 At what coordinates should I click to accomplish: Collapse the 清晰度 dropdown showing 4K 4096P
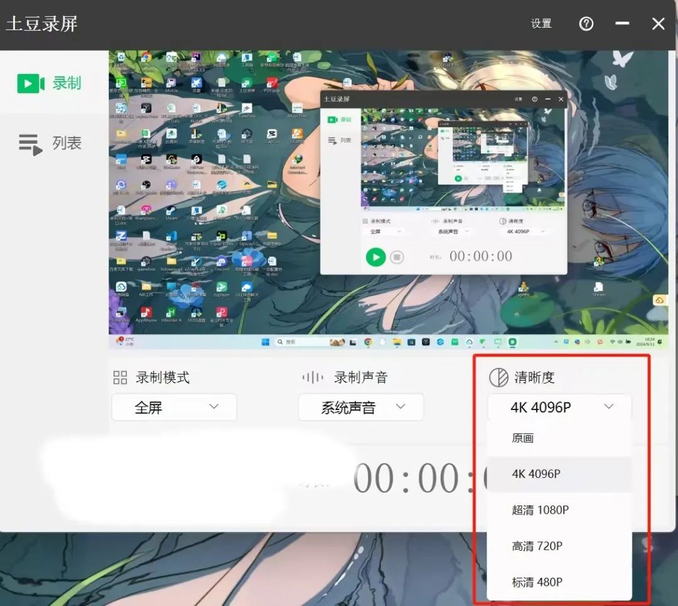[x=559, y=407]
